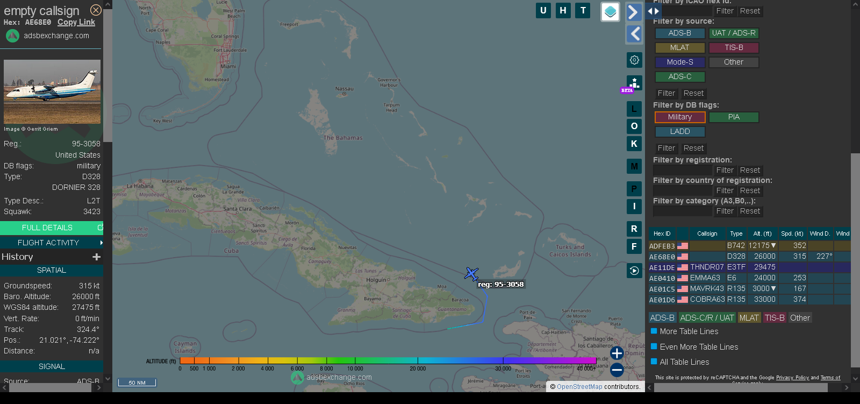This screenshot has height=404, width=860.
Task: Click the U map button
Action: 543,10
